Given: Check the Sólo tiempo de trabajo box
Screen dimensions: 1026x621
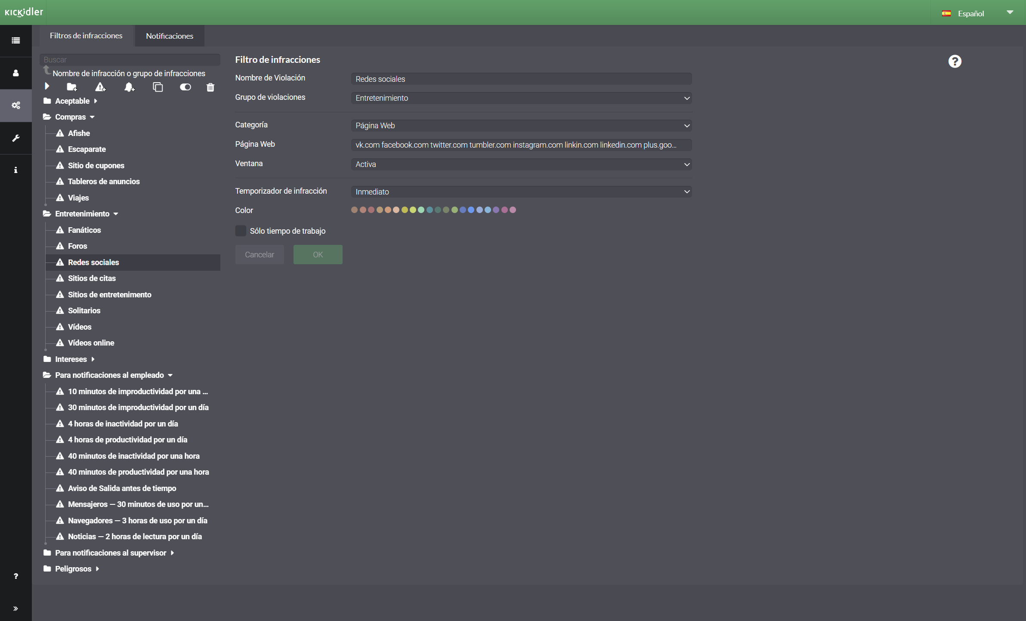Looking at the screenshot, I should click(x=241, y=231).
